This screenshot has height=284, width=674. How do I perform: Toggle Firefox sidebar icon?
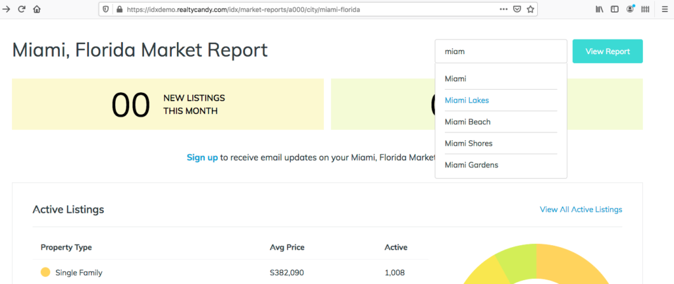click(x=615, y=9)
